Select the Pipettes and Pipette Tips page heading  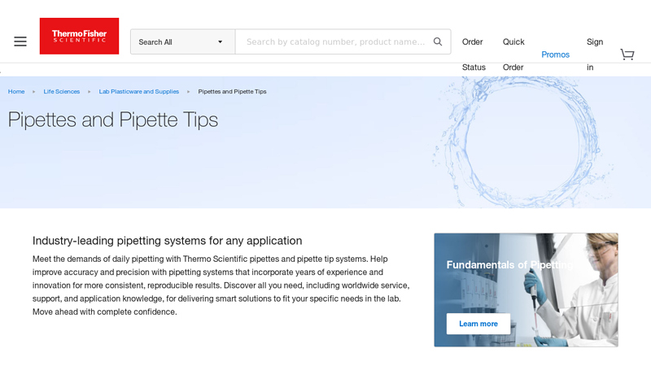(113, 120)
